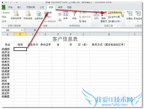Click the 姓名 header cell
This screenshot has width=144, height=109.
pos(7,45)
